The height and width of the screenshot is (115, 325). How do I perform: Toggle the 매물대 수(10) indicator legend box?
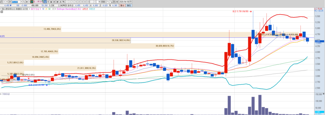1,9
